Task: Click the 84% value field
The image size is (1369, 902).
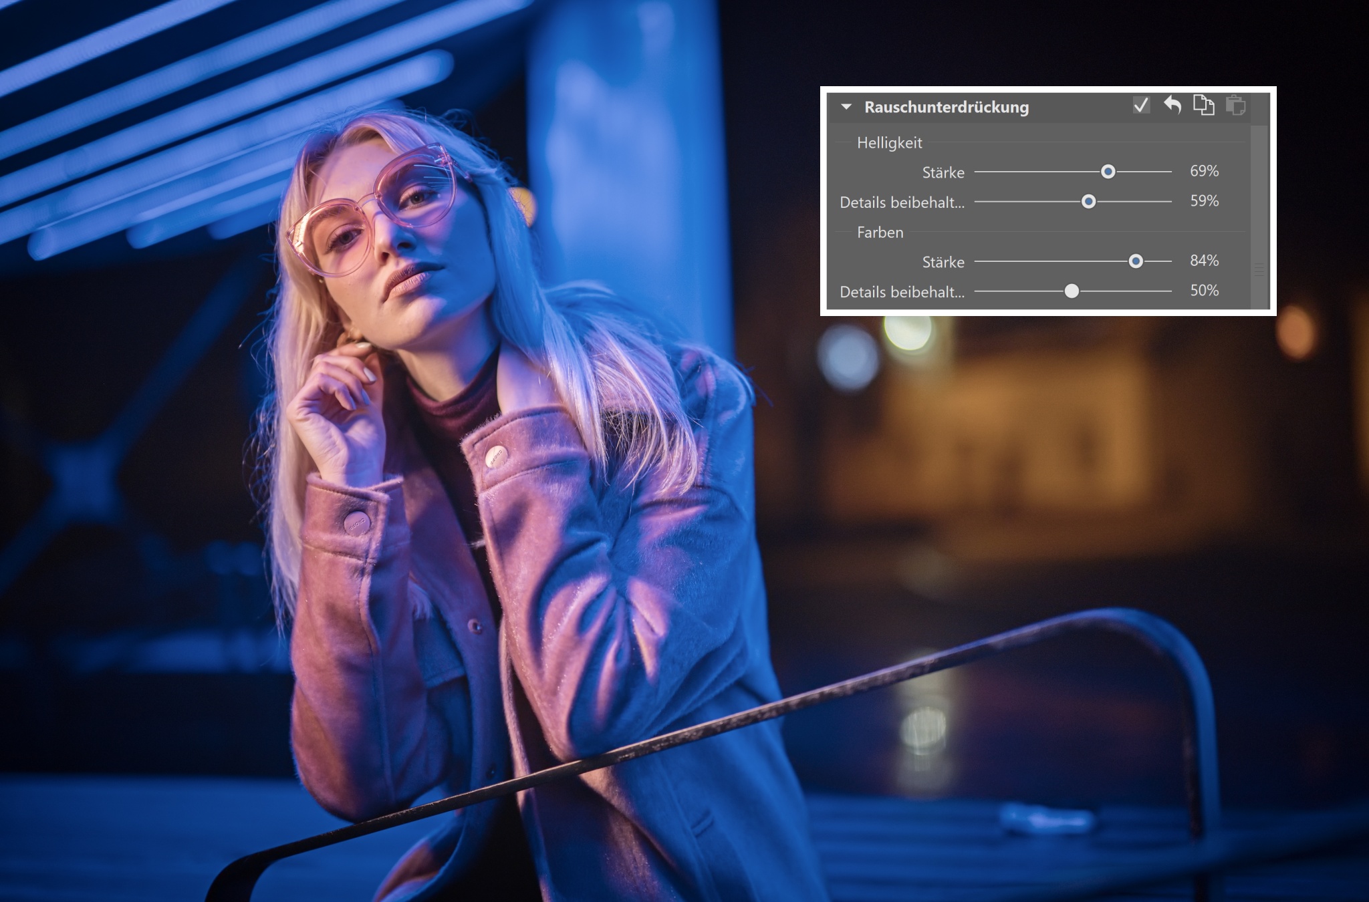Action: tap(1204, 261)
